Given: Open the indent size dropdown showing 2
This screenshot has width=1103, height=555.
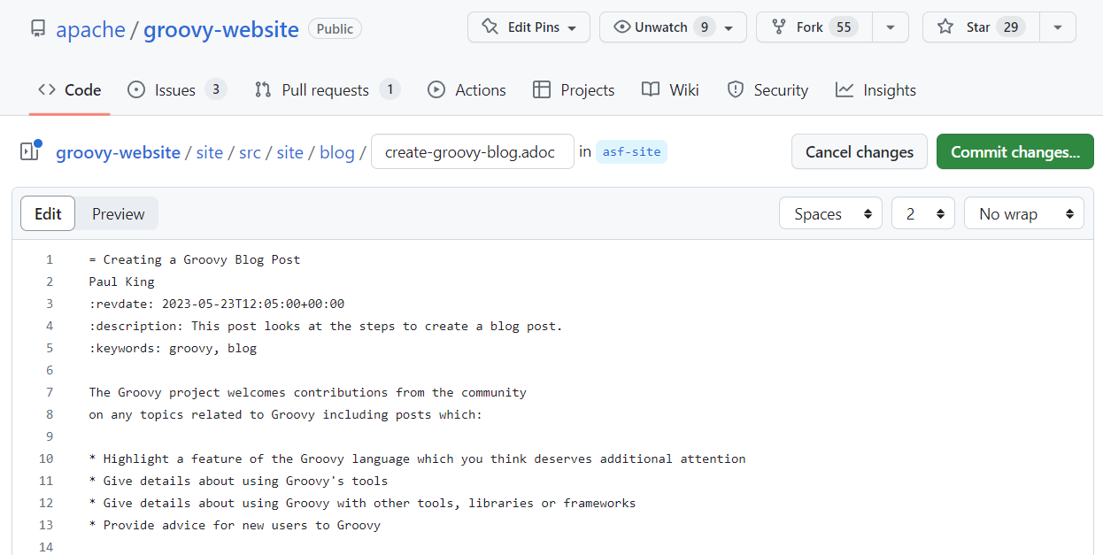Looking at the screenshot, I should 922,213.
